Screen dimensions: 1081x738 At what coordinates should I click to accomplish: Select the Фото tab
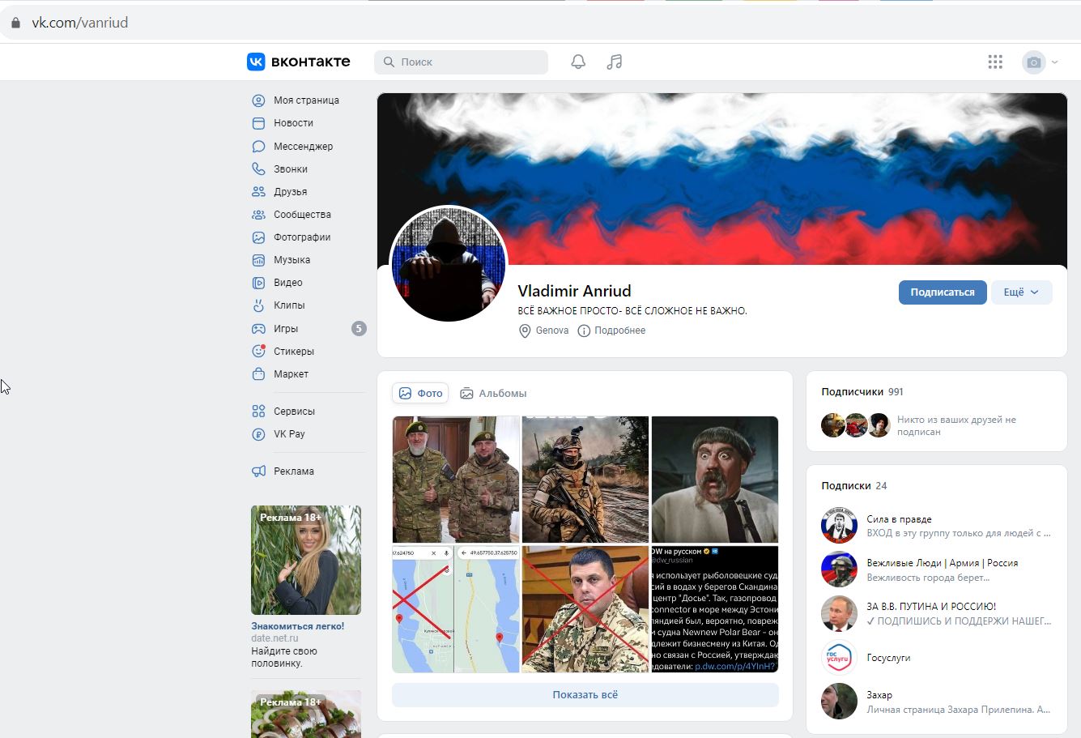[420, 393]
